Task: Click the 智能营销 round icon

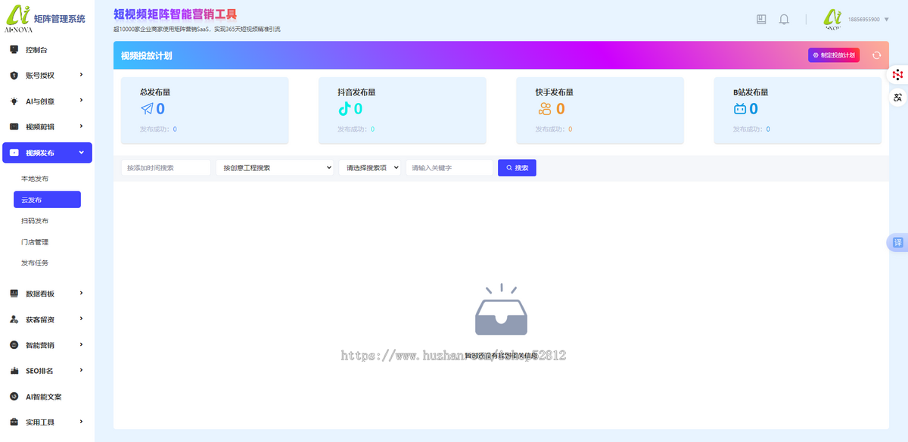Action: (x=14, y=345)
